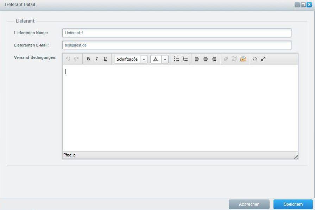Center align the text
Image resolution: width=315 pixels, height=210 pixels.
(206, 59)
